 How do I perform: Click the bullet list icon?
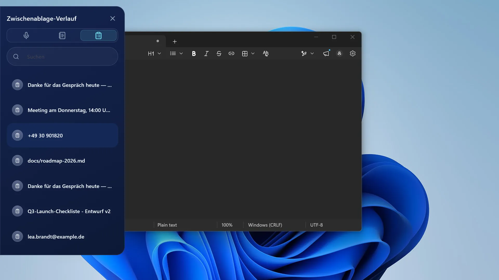tap(173, 53)
